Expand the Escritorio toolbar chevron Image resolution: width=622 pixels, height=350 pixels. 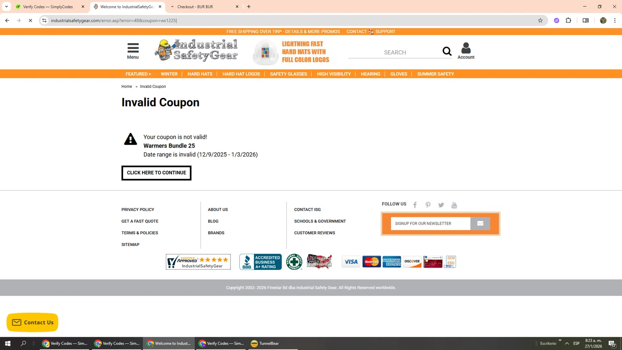(560, 340)
